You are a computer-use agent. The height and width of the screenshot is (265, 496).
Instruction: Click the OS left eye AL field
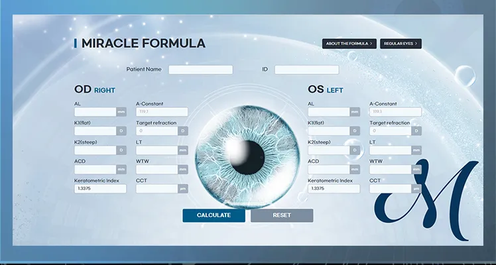point(329,112)
